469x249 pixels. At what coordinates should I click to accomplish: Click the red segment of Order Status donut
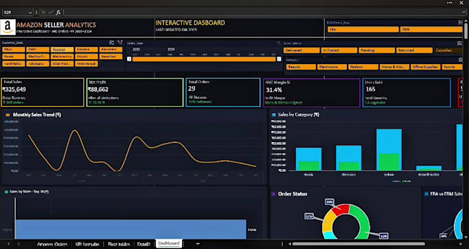tap(342, 210)
